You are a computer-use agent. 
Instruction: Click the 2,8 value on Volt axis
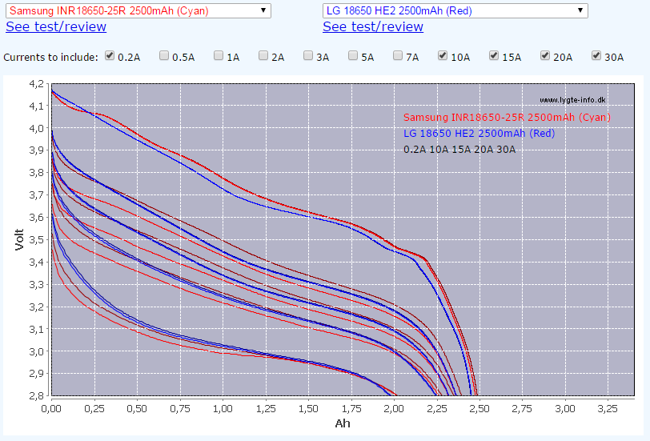pyautogui.click(x=37, y=396)
